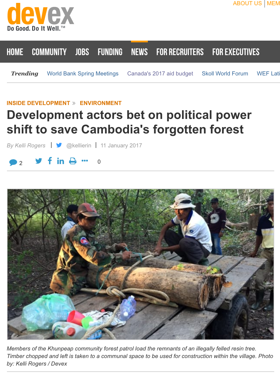Click Twitter bird beside @kellierin
The image size is (280, 376).
point(59,145)
